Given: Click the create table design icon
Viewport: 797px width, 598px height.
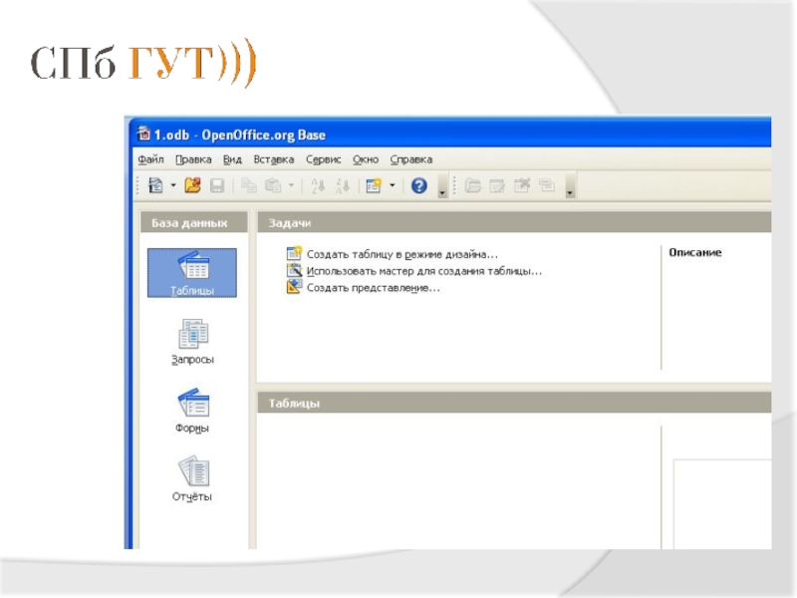Looking at the screenshot, I should click(294, 253).
